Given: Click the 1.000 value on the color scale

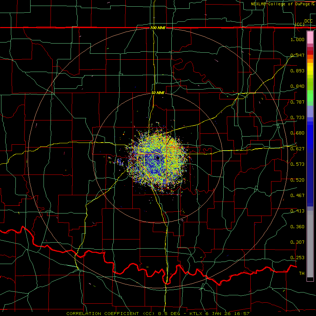Looking at the screenshot, I should 297,39.
